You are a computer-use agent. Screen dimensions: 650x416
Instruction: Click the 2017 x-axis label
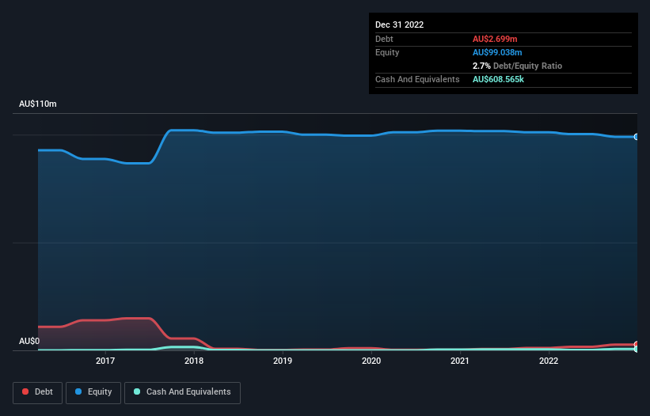click(x=105, y=361)
